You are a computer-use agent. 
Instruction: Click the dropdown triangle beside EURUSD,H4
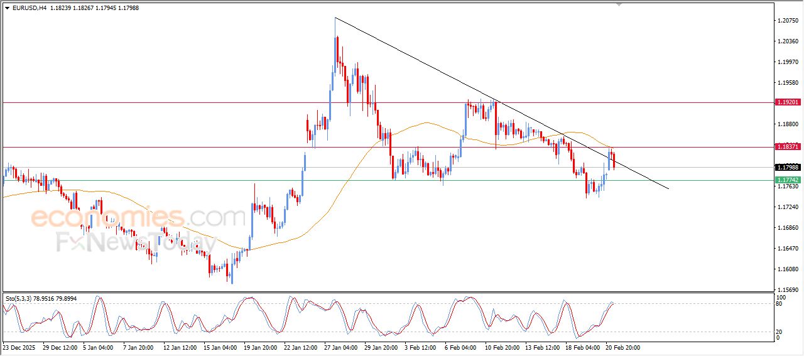[7, 8]
